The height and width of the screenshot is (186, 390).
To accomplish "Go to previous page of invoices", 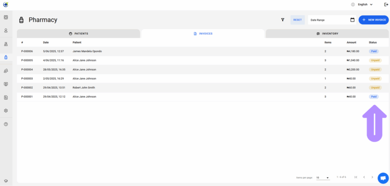I will (364, 177).
